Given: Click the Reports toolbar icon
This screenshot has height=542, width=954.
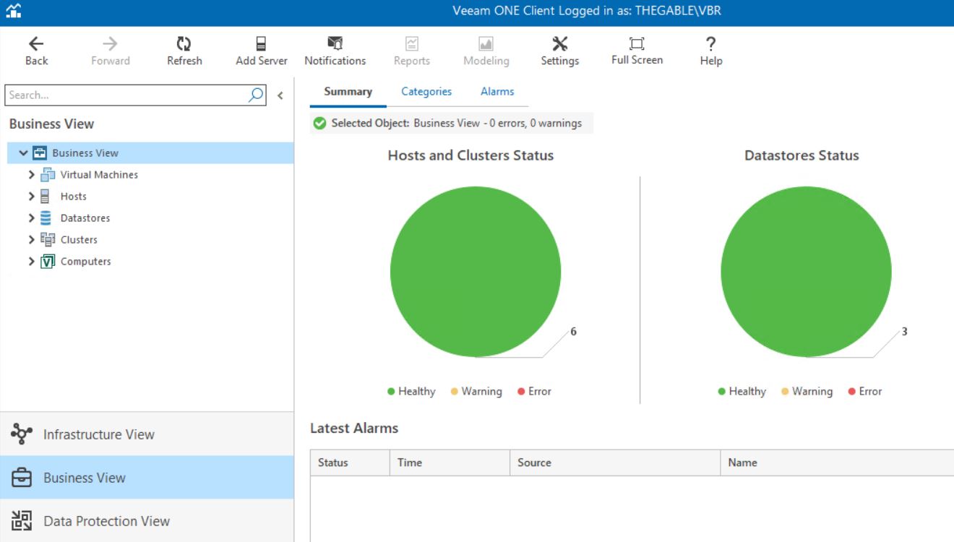Looking at the screenshot, I should pyautogui.click(x=412, y=44).
